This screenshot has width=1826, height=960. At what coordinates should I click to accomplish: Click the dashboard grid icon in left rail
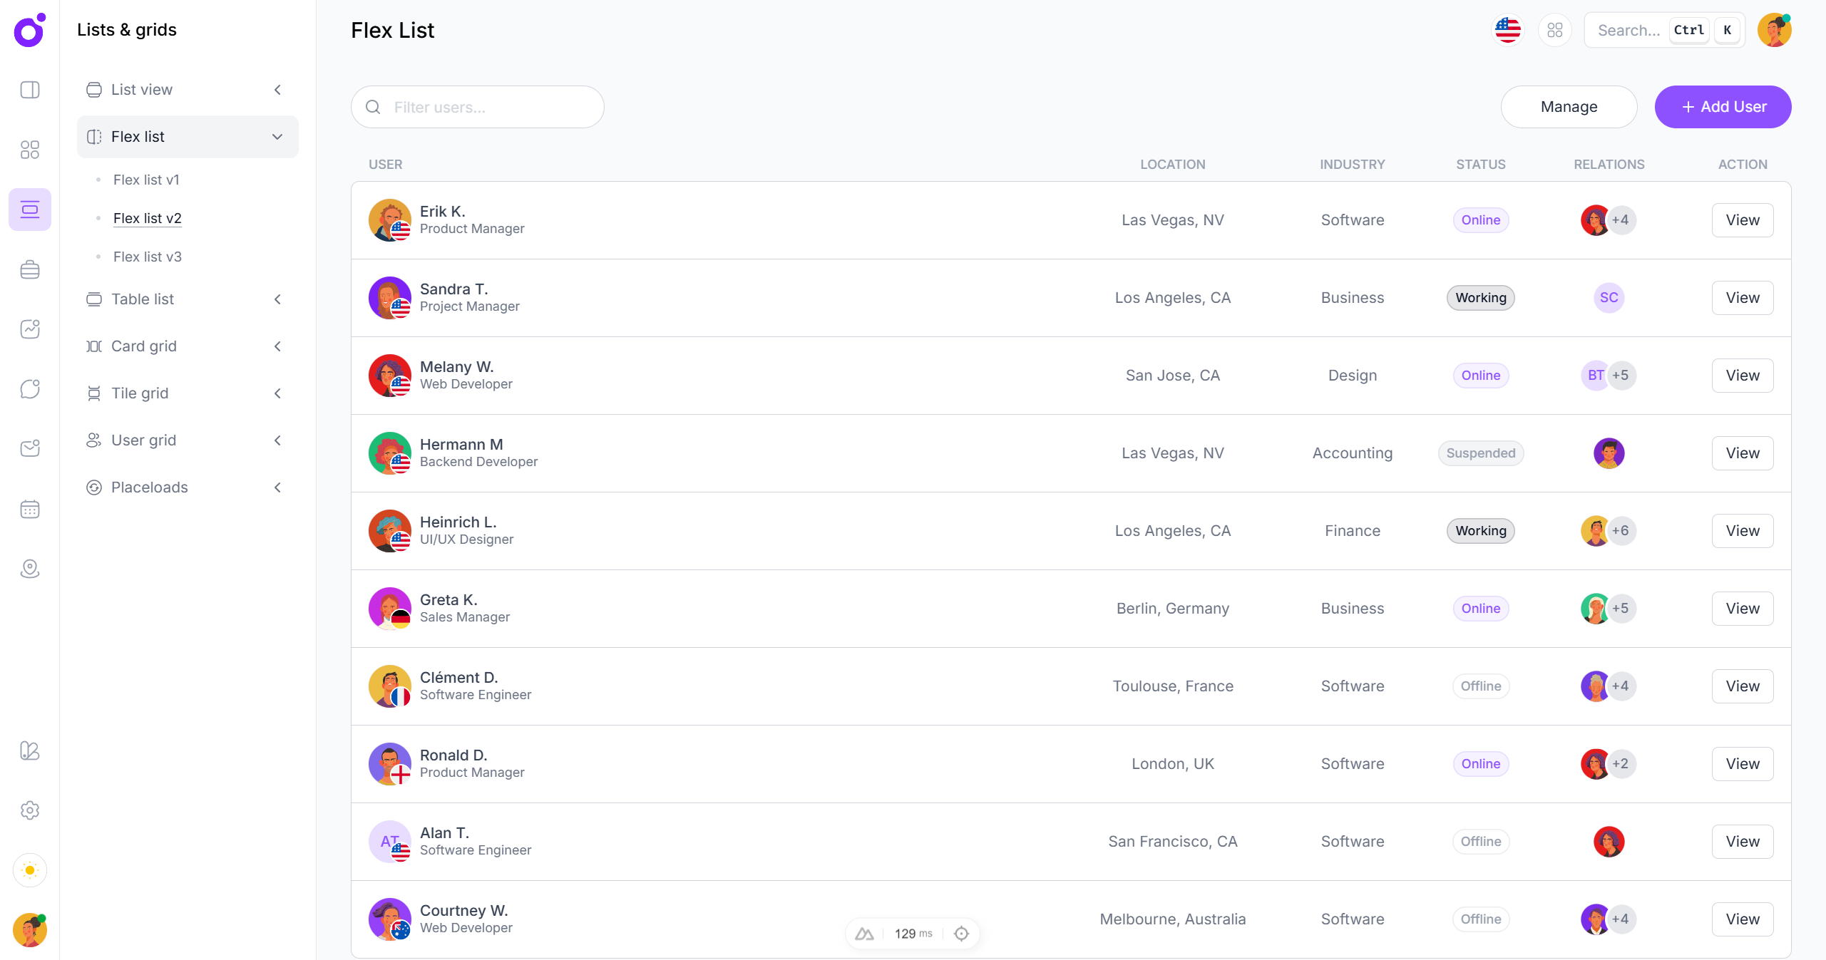pyautogui.click(x=30, y=150)
